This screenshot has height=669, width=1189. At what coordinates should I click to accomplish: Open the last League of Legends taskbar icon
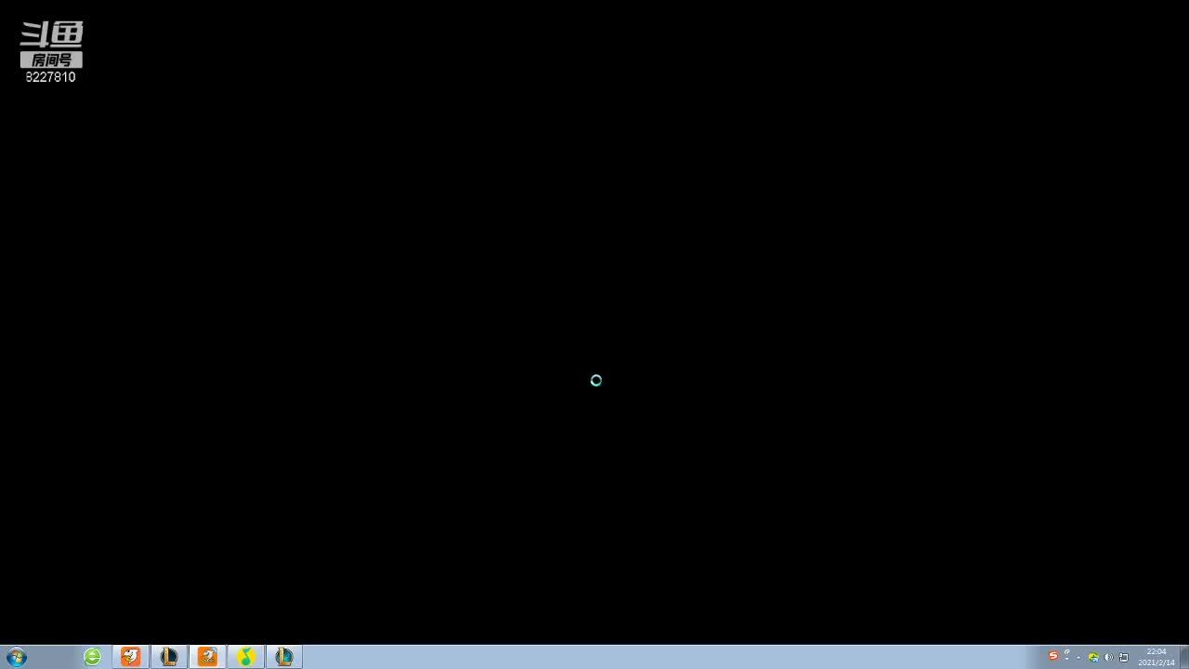283,657
